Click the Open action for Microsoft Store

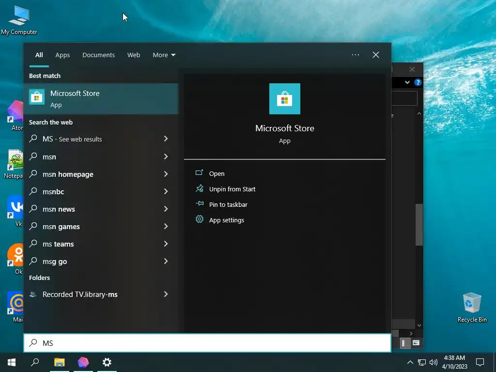click(x=217, y=174)
